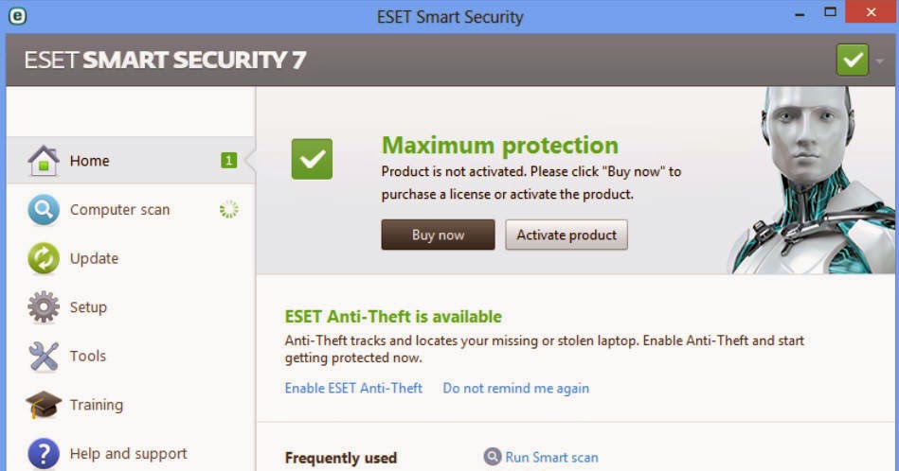Open Computer scan via magnifier icon

coord(43,210)
